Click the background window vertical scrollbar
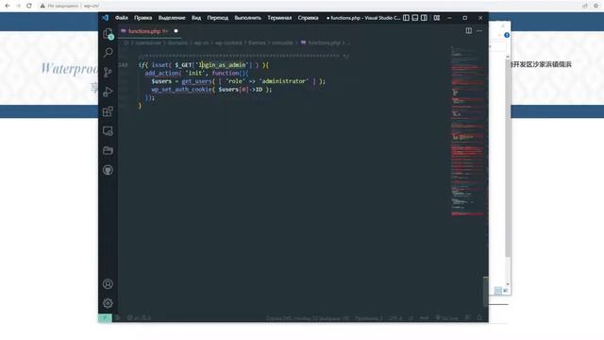Image resolution: width=604 pixels, height=340 pixels. [x=508, y=170]
